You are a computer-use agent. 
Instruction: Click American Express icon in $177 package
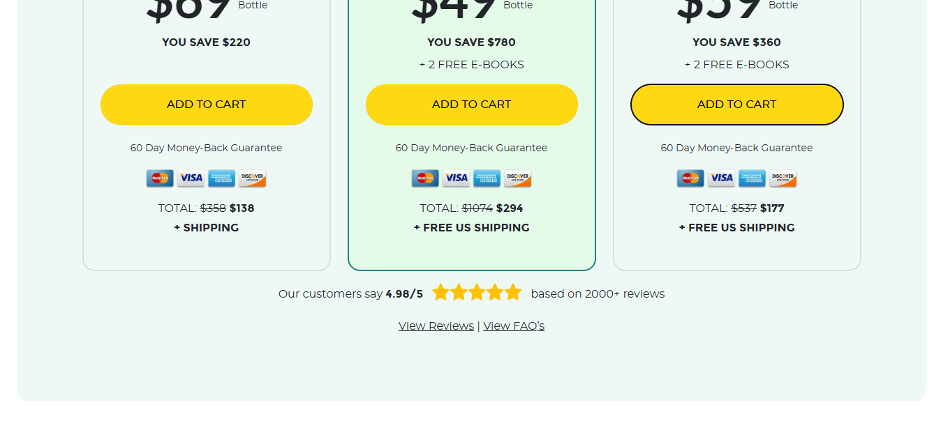[752, 178]
